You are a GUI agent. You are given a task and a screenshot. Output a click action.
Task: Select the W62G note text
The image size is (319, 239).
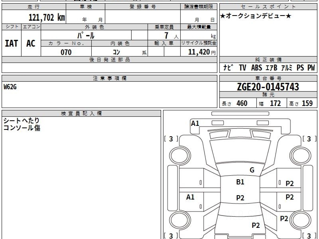[10, 87]
